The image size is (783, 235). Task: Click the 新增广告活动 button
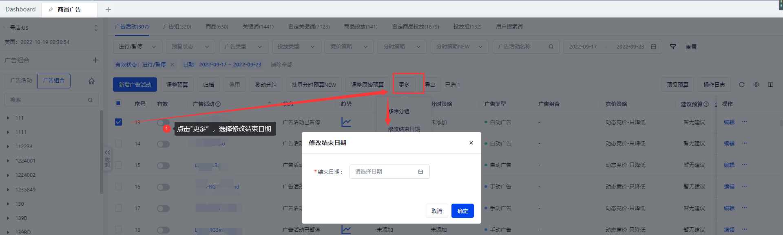135,85
